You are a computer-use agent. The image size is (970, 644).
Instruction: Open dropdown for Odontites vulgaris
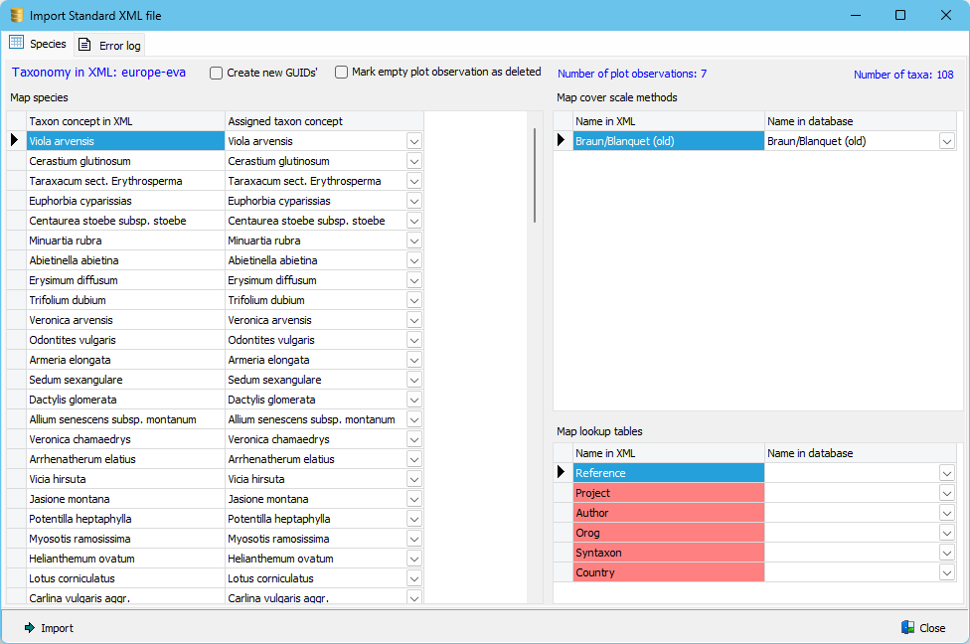coord(414,340)
